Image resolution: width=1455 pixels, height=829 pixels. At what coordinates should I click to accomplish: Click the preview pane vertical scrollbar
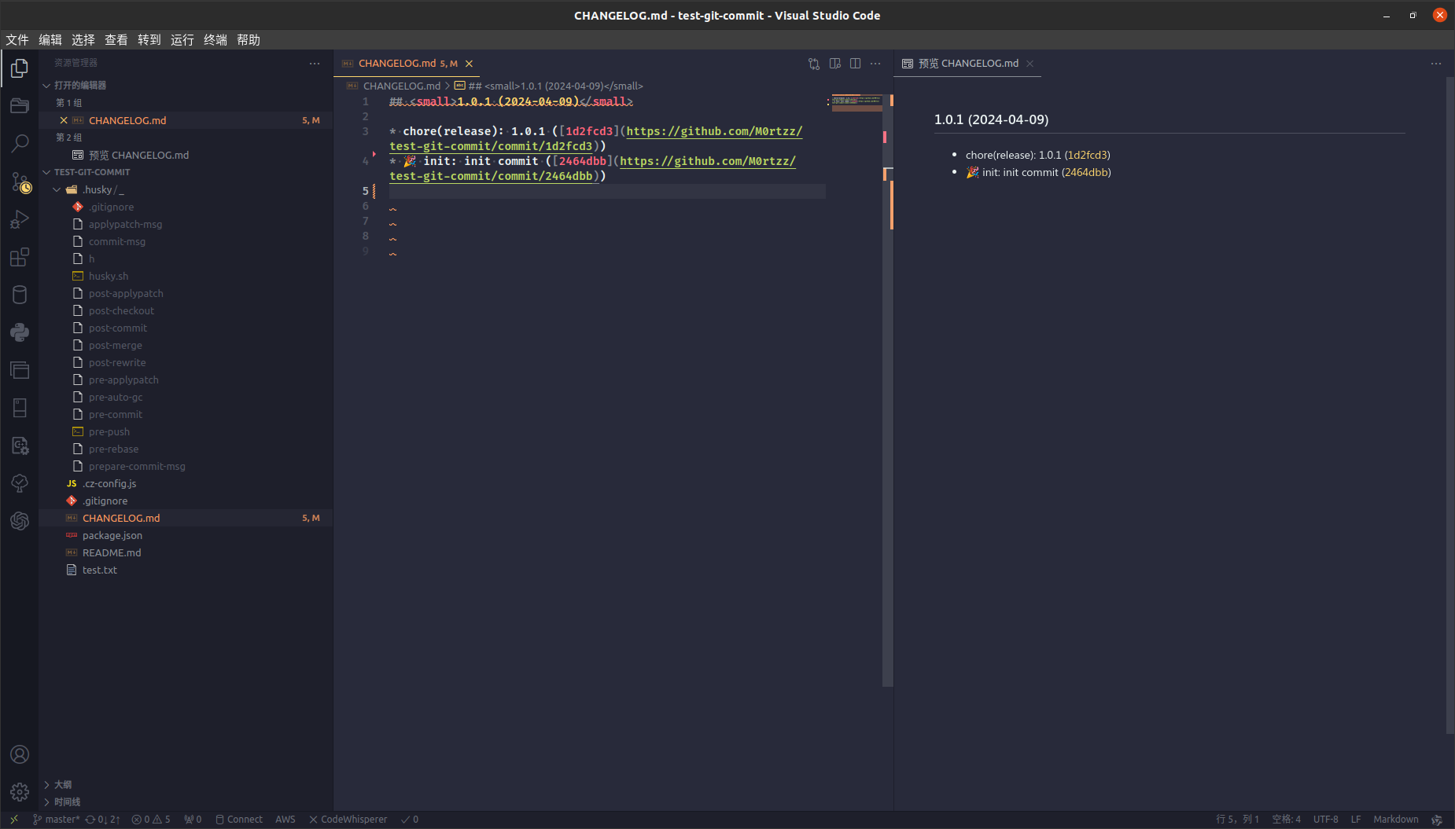click(x=1449, y=405)
